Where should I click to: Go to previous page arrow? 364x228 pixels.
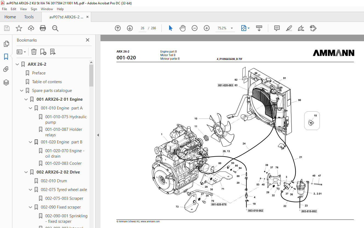pyautogui.click(x=118, y=28)
